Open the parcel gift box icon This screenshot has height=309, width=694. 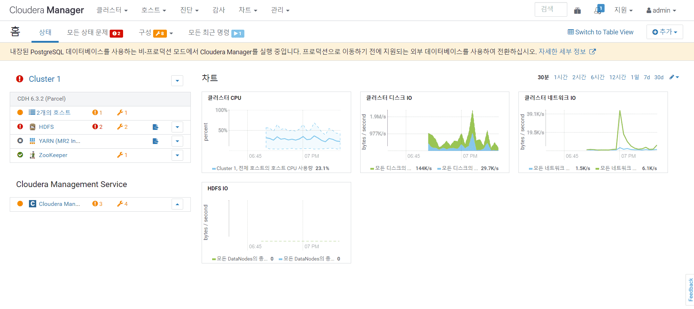point(577,10)
